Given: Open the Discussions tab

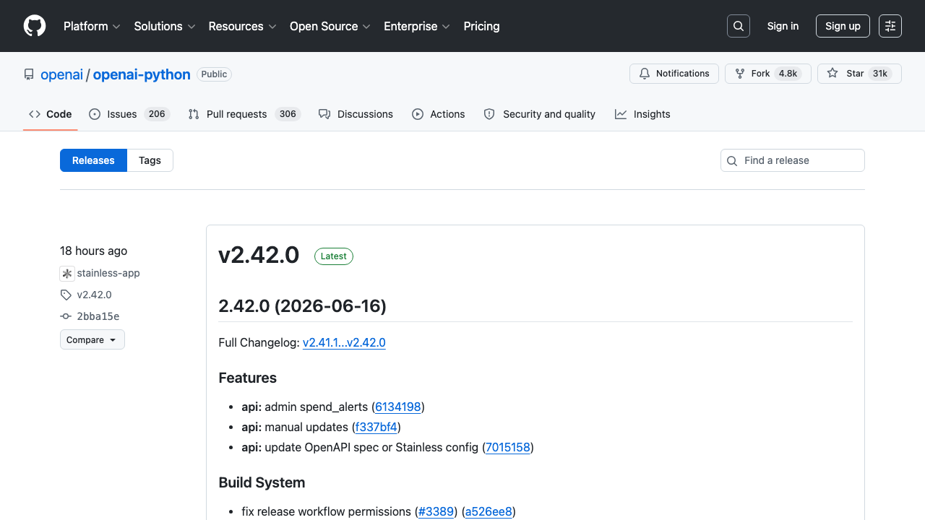Looking at the screenshot, I should [x=356, y=114].
